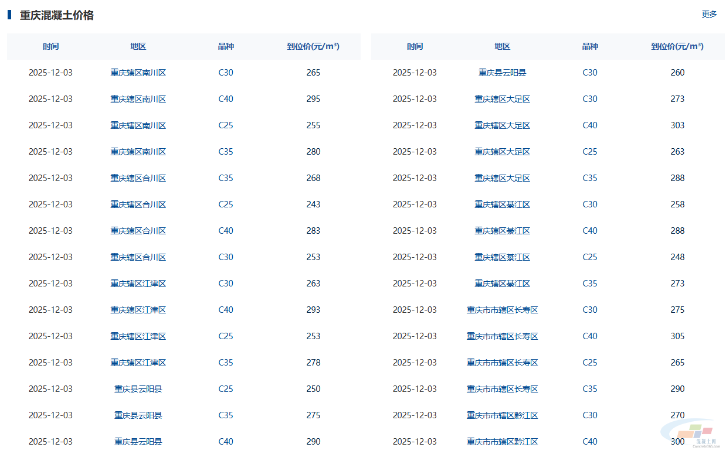Open 重庆辖区江津区 in the row priced 263
This screenshot has width=726, height=454.
[138, 284]
